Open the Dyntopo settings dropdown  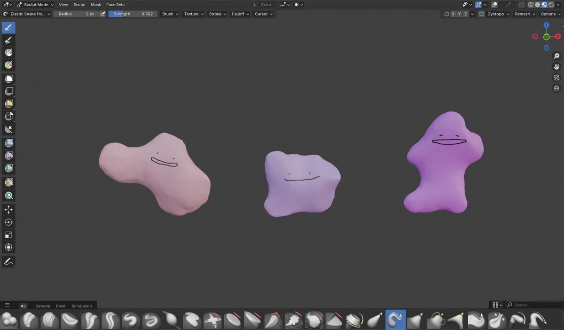498,14
